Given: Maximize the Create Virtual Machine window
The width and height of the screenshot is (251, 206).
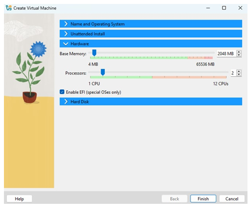Looking at the screenshot, I should [x=224, y=8].
